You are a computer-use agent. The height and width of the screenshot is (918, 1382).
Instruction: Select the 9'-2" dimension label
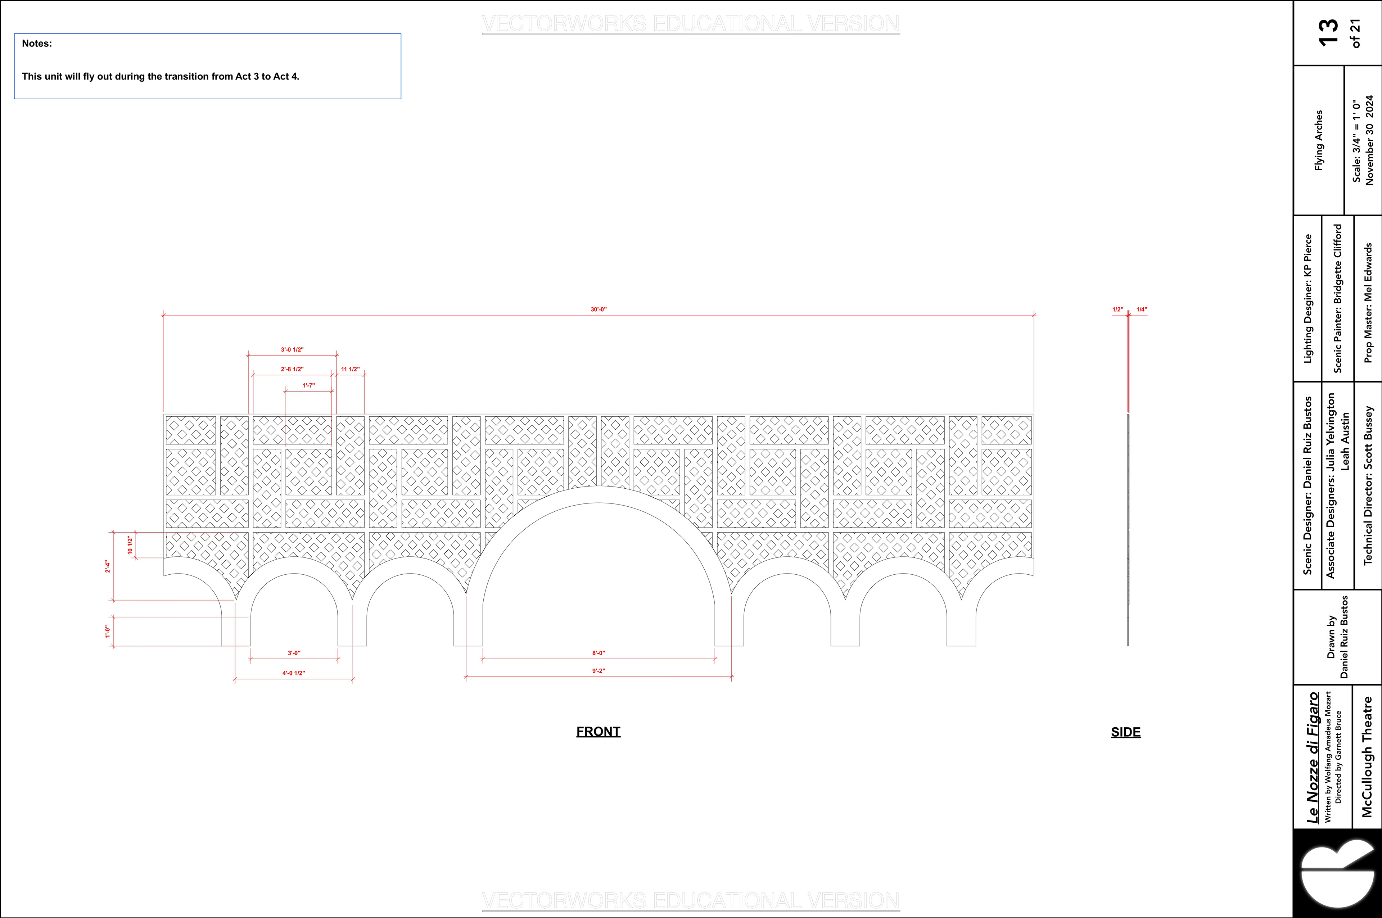598,671
